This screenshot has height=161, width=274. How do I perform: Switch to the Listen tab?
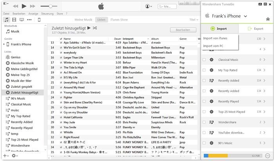coord(101,20)
